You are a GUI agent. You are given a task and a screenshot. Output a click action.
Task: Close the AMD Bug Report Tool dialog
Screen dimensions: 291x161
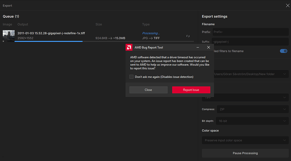(208, 47)
